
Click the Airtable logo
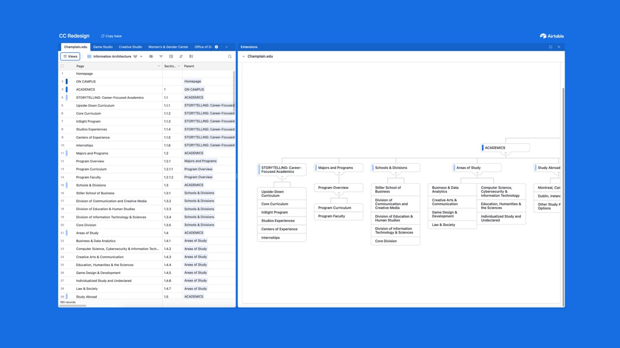[x=551, y=36]
